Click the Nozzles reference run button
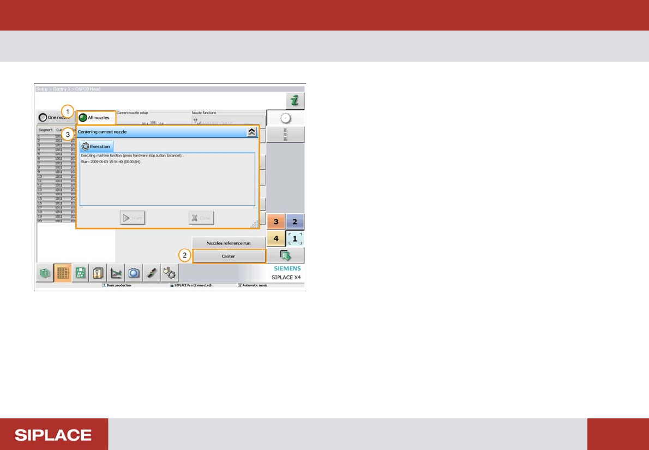Image resolution: width=649 pixels, height=450 pixels. point(229,243)
